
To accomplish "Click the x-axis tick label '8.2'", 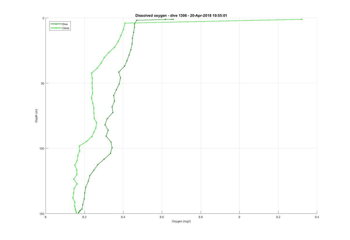I will [x=85, y=217].
